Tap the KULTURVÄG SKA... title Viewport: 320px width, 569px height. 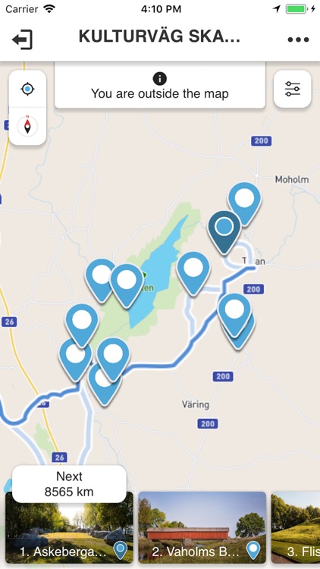click(160, 36)
